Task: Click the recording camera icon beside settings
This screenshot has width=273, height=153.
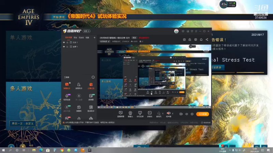Action: tap(181, 114)
